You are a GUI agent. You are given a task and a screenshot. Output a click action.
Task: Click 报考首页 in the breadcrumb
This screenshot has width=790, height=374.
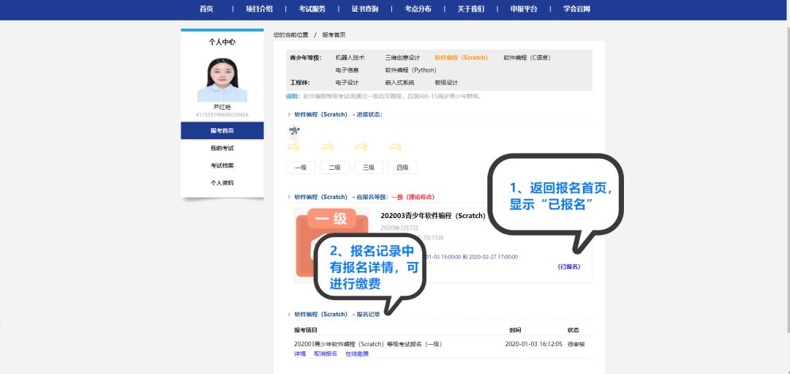(334, 35)
